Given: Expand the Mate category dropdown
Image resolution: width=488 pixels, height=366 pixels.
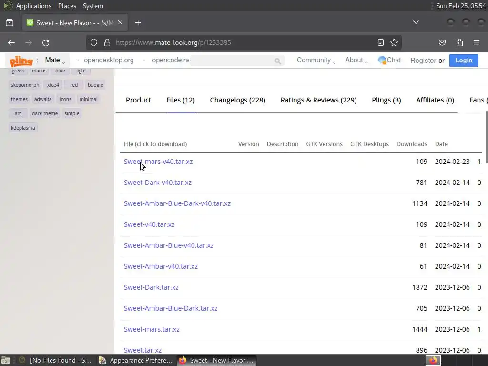Looking at the screenshot, I should click(55, 61).
